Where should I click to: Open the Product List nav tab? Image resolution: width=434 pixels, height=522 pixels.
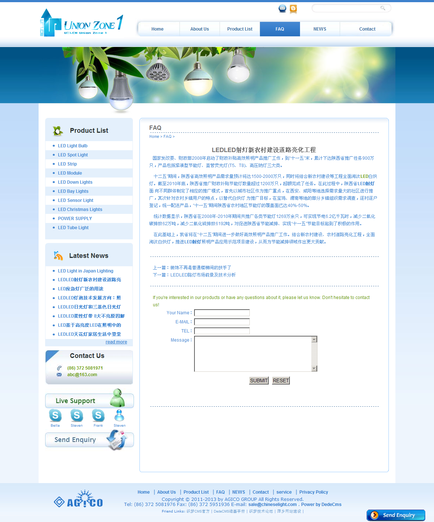tap(240, 29)
